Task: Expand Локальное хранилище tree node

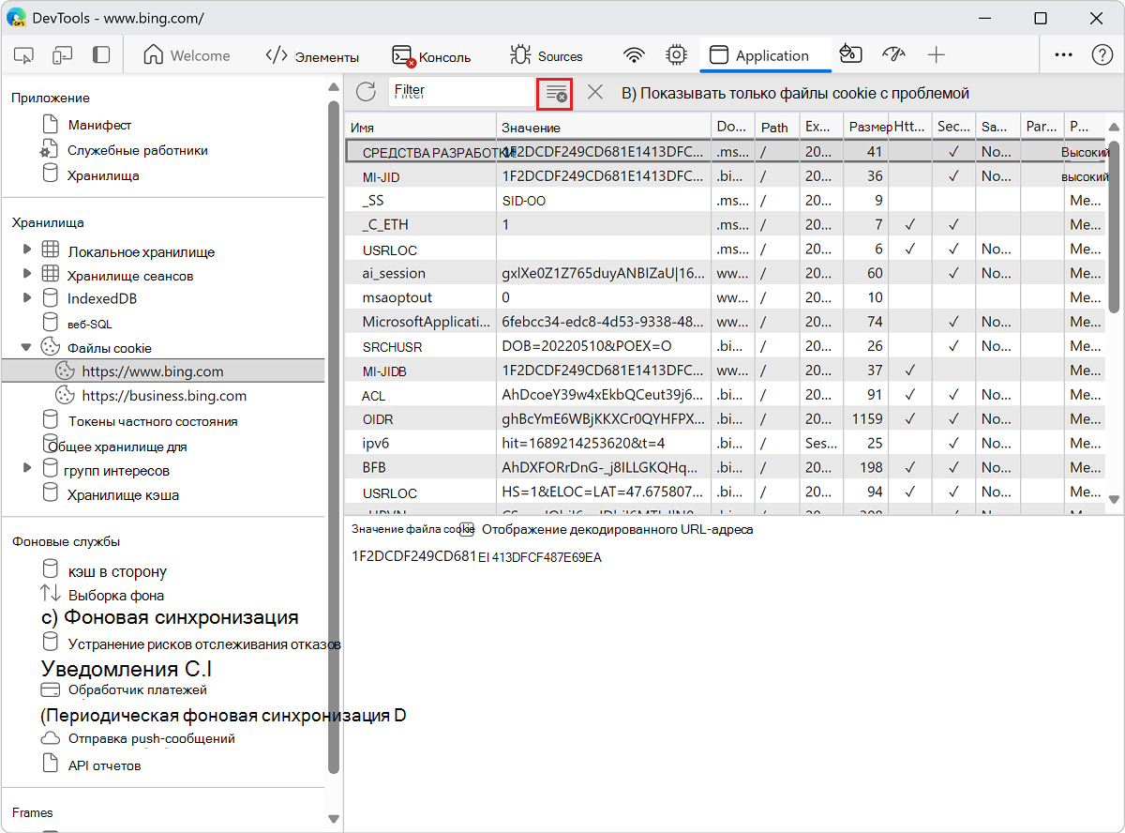Action: [x=26, y=250]
